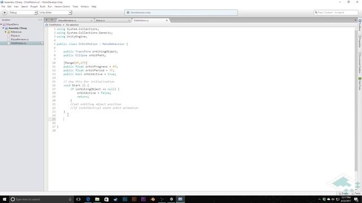
Task: Open the View menu
Action: (16, 6)
